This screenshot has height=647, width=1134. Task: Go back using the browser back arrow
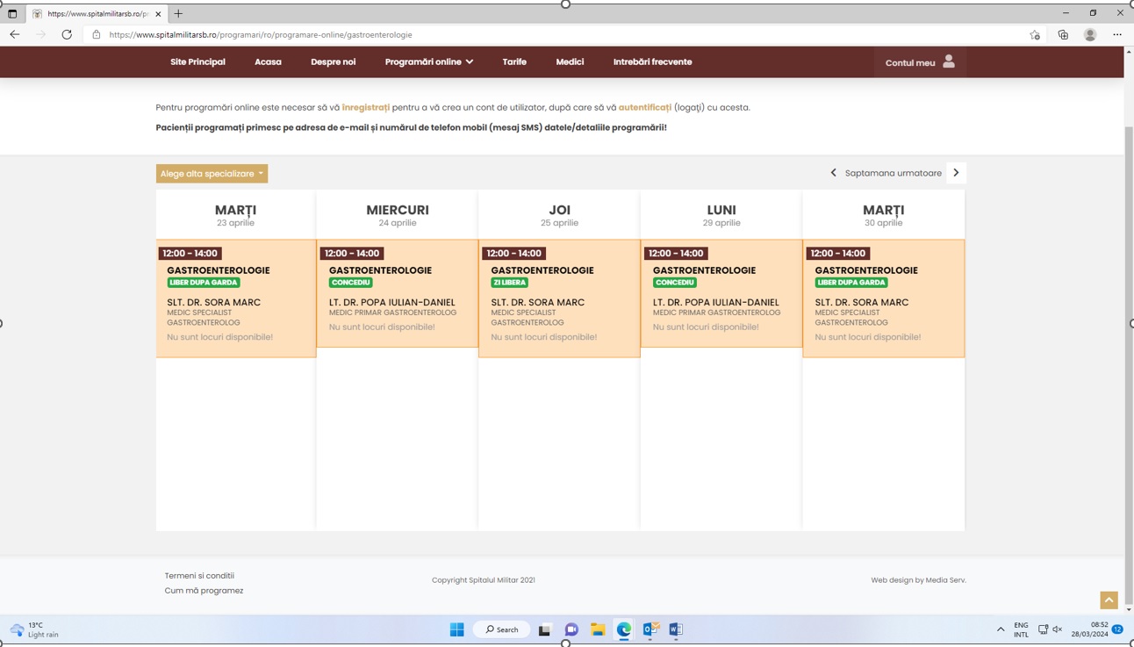pyautogui.click(x=15, y=35)
